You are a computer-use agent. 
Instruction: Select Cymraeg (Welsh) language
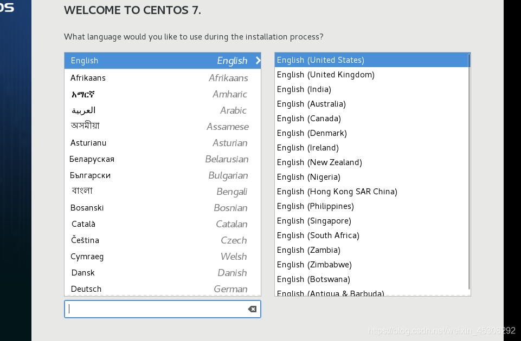coord(163,257)
